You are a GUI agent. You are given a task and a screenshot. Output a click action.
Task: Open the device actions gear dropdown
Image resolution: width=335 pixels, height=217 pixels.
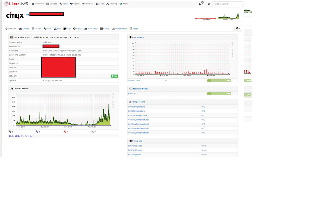238,28
